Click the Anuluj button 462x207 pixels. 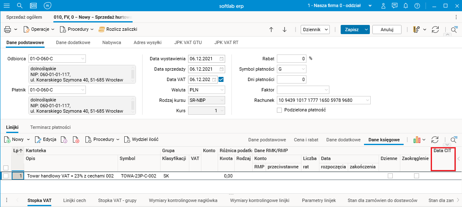tap(387, 30)
